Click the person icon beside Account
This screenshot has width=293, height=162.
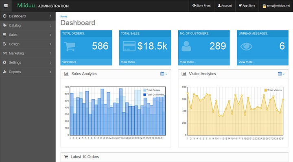pos(219,6)
